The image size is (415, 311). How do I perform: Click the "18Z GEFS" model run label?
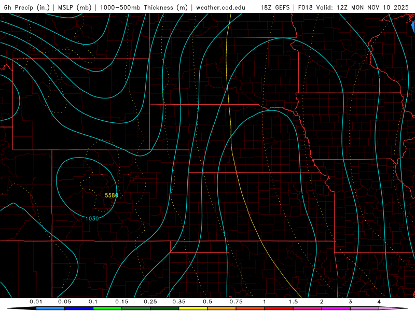(275, 8)
